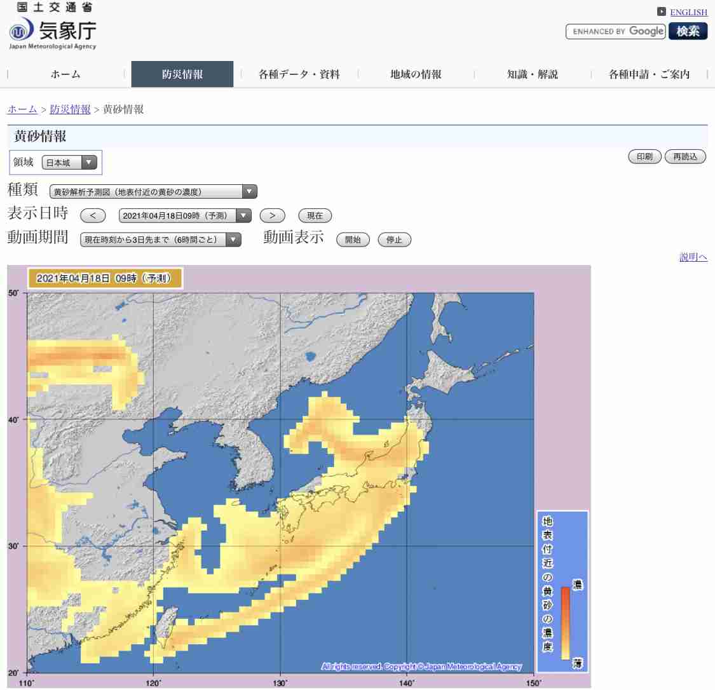Reload data with 再読込 button

[685, 157]
